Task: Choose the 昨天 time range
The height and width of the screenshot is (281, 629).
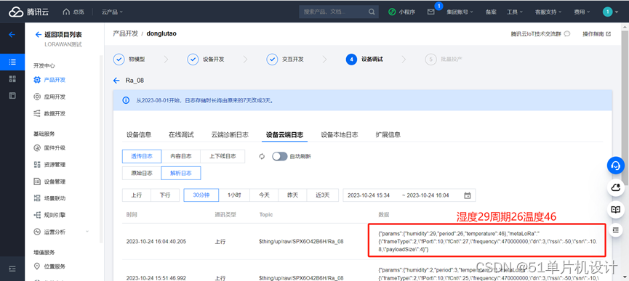Action: [x=292, y=195]
